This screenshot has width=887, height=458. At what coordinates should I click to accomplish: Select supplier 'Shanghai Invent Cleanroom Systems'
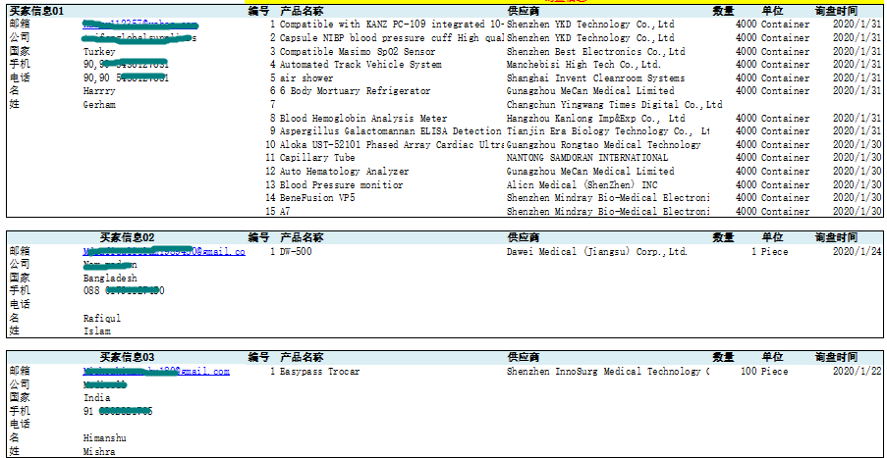point(595,78)
